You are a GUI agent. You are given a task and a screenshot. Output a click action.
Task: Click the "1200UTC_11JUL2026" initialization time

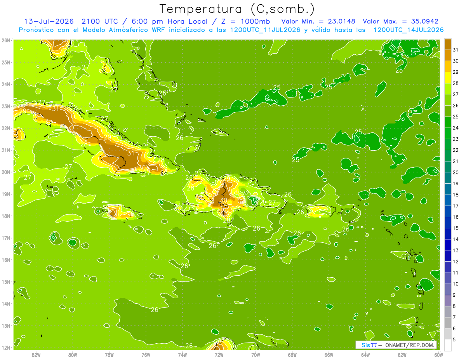[x=265, y=30]
